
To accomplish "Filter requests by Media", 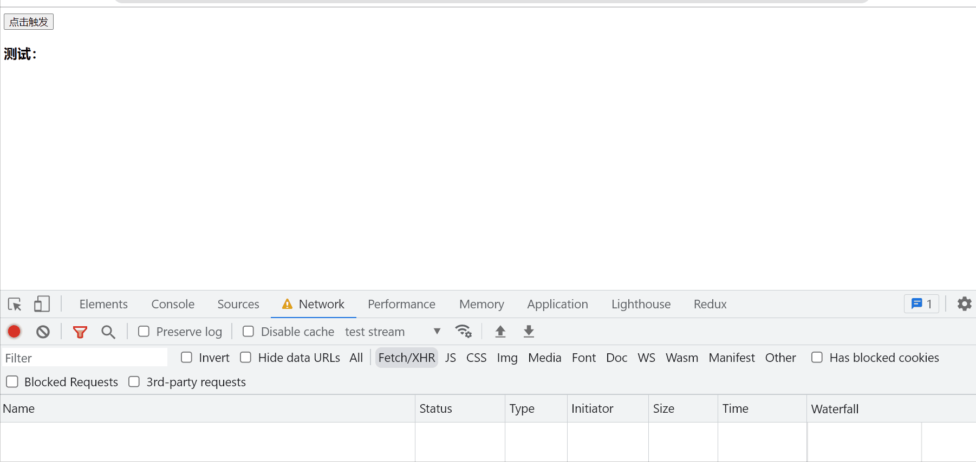I will 545,358.
